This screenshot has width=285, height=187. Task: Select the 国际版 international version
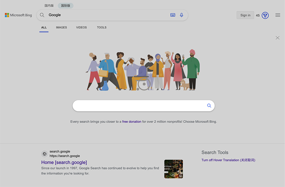[x=66, y=6]
